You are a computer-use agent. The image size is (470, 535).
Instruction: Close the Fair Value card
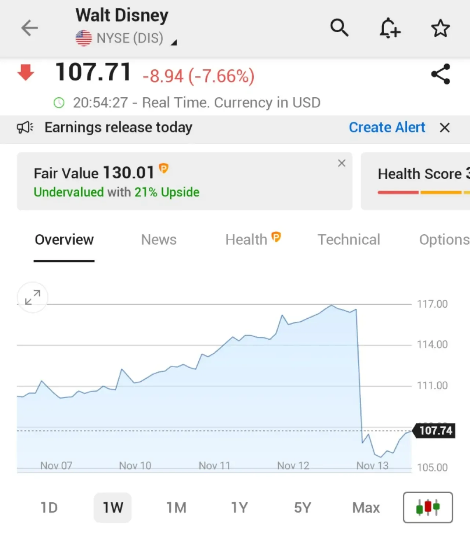coord(341,163)
